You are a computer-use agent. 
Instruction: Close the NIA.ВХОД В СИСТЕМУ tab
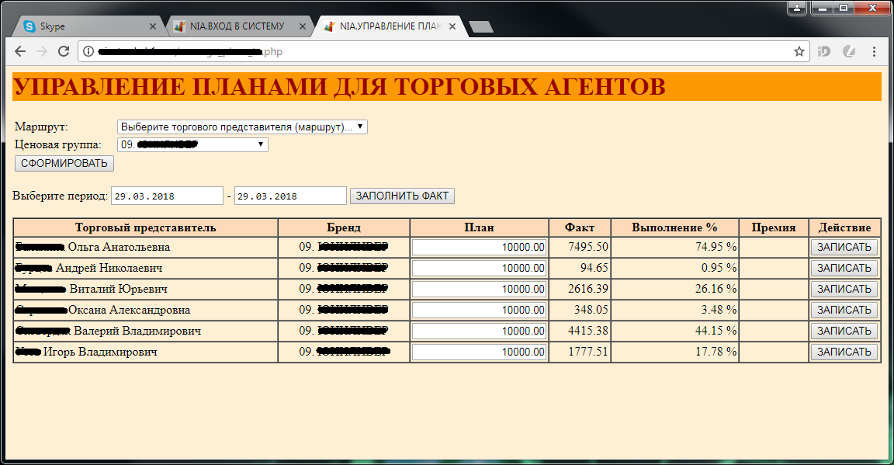click(x=302, y=26)
